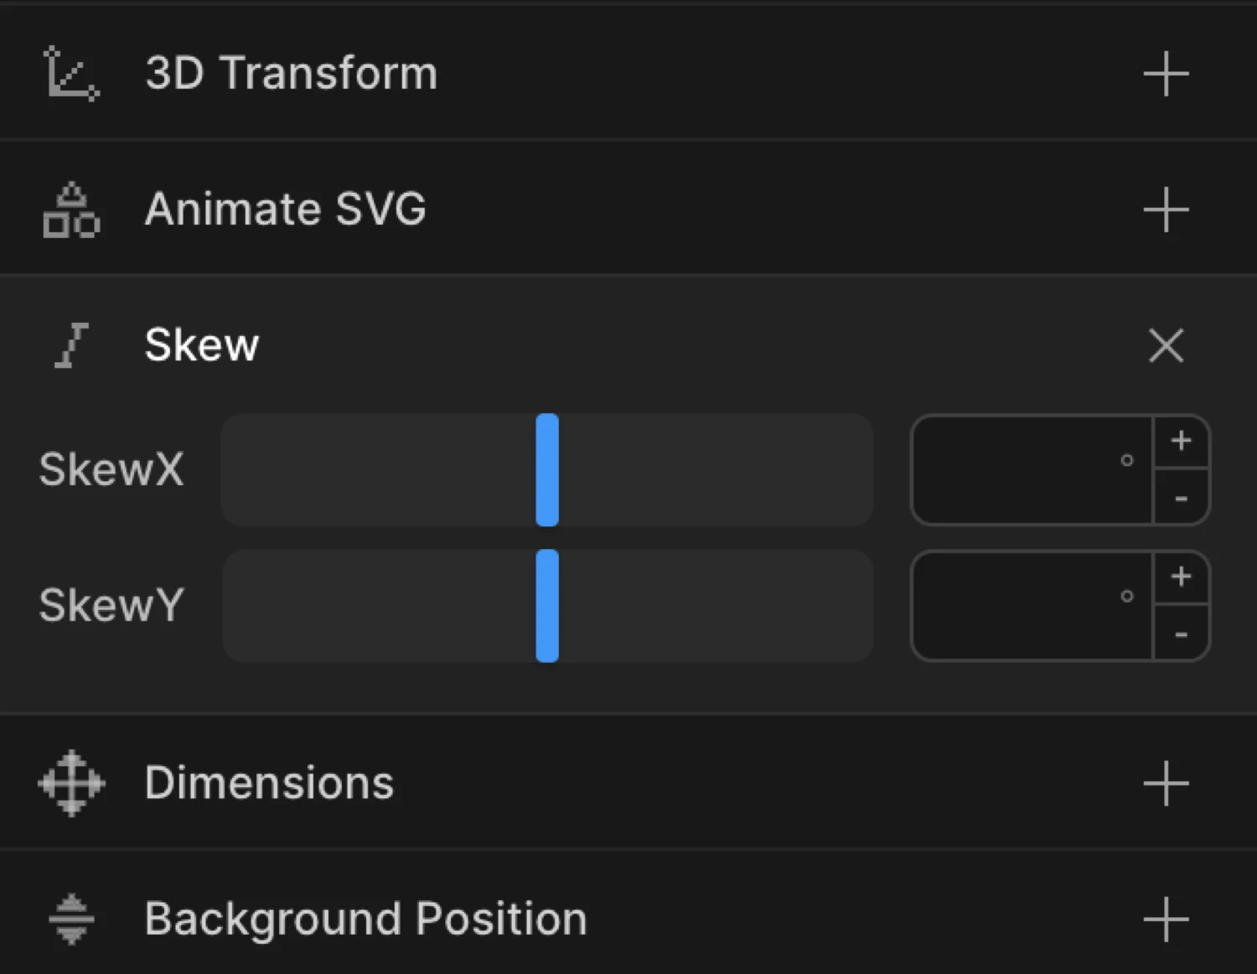Add the Animate SVG effect

1166,210
